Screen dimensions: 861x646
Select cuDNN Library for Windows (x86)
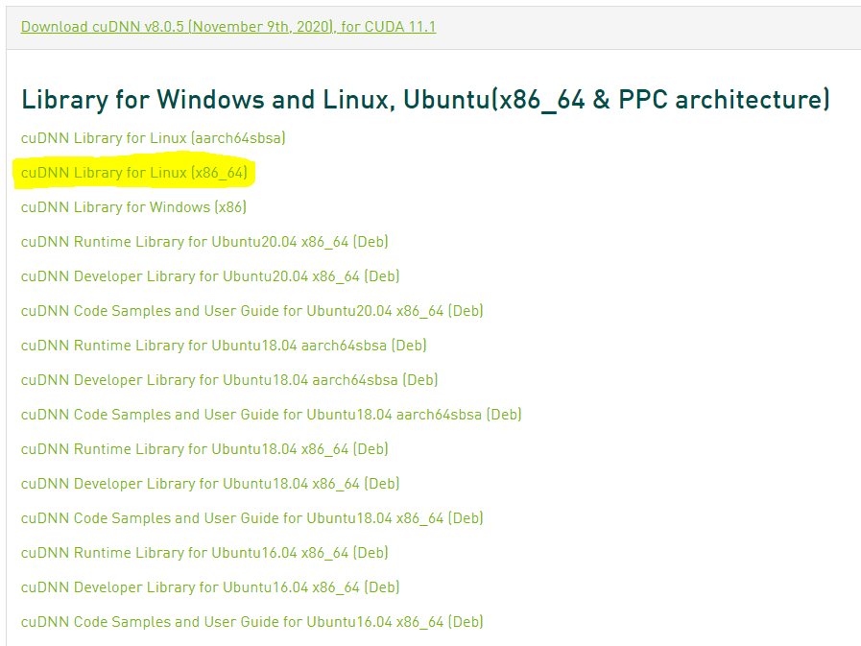point(133,207)
